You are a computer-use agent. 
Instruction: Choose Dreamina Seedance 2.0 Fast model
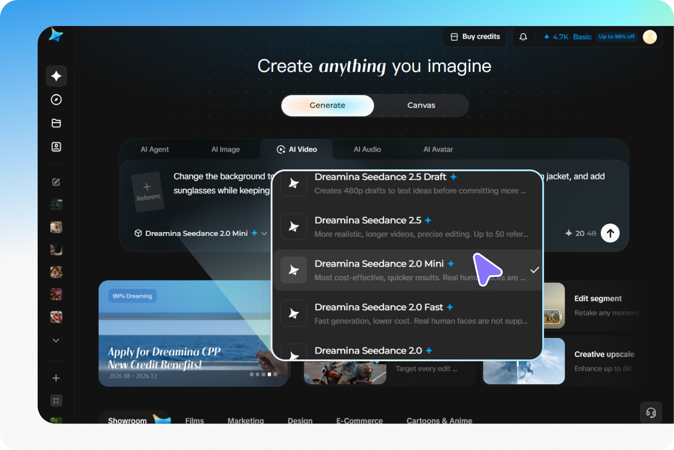click(x=408, y=314)
